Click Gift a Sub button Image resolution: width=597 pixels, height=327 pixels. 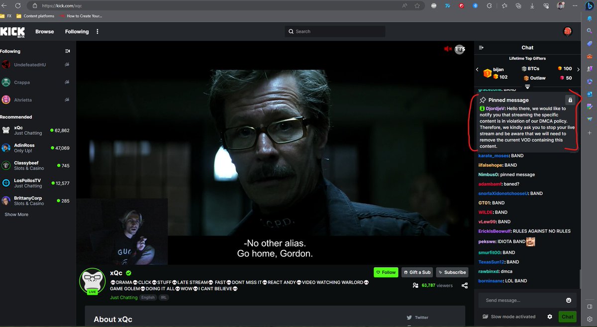[x=417, y=272]
